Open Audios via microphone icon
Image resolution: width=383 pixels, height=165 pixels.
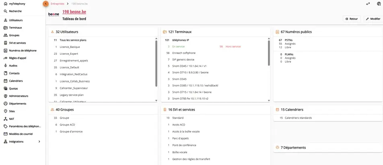point(5,66)
